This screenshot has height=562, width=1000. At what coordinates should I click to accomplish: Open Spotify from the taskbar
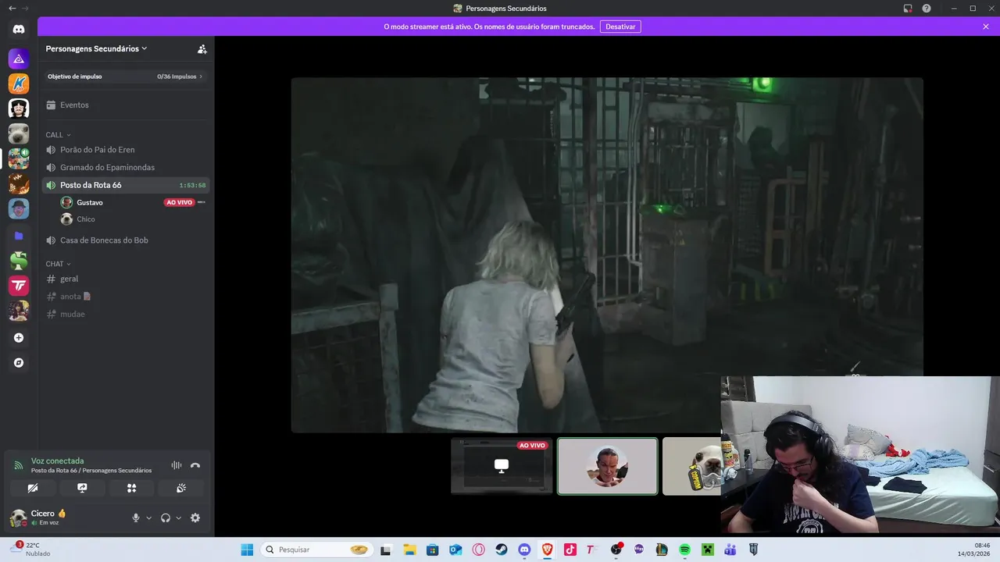pyautogui.click(x=684, y=550)
